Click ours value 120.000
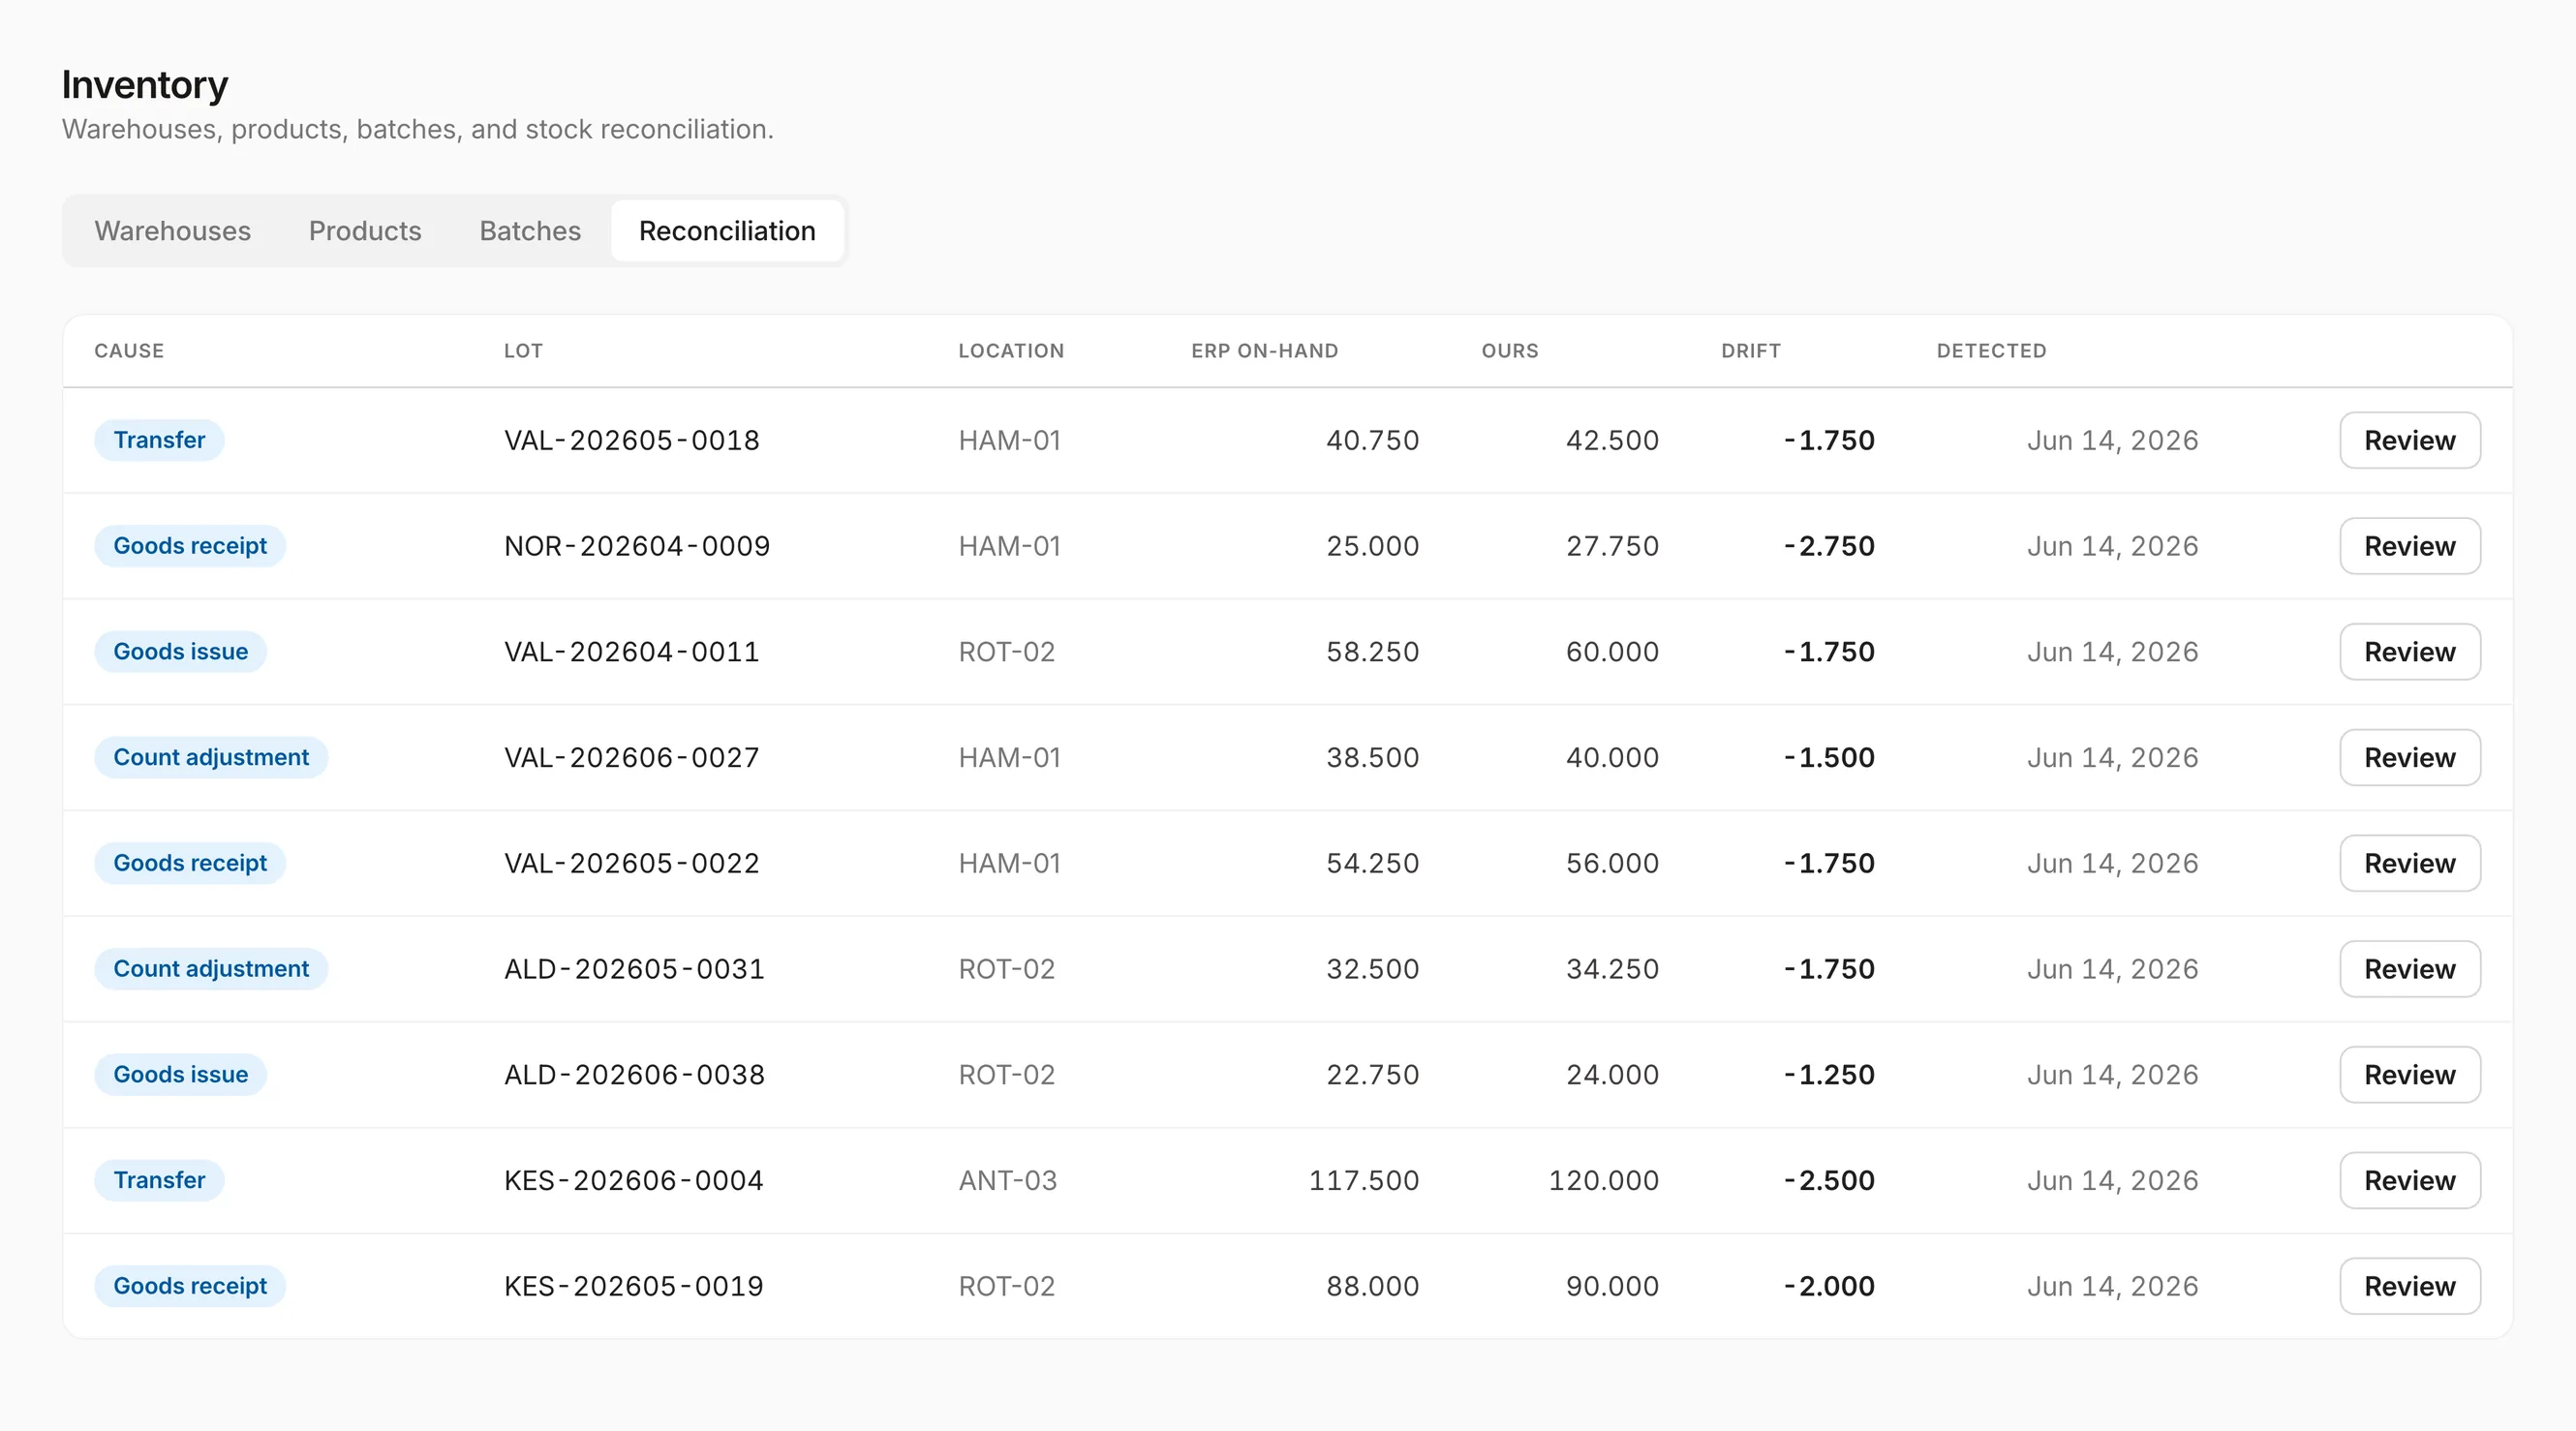 (x=1604, y=1180)
